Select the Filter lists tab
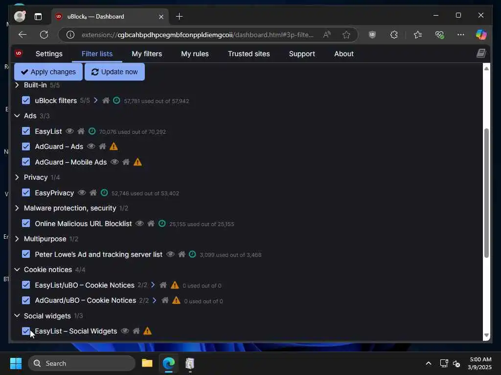Image resolution: width=501 pixels, height=375 pixels. coord(97,54)
